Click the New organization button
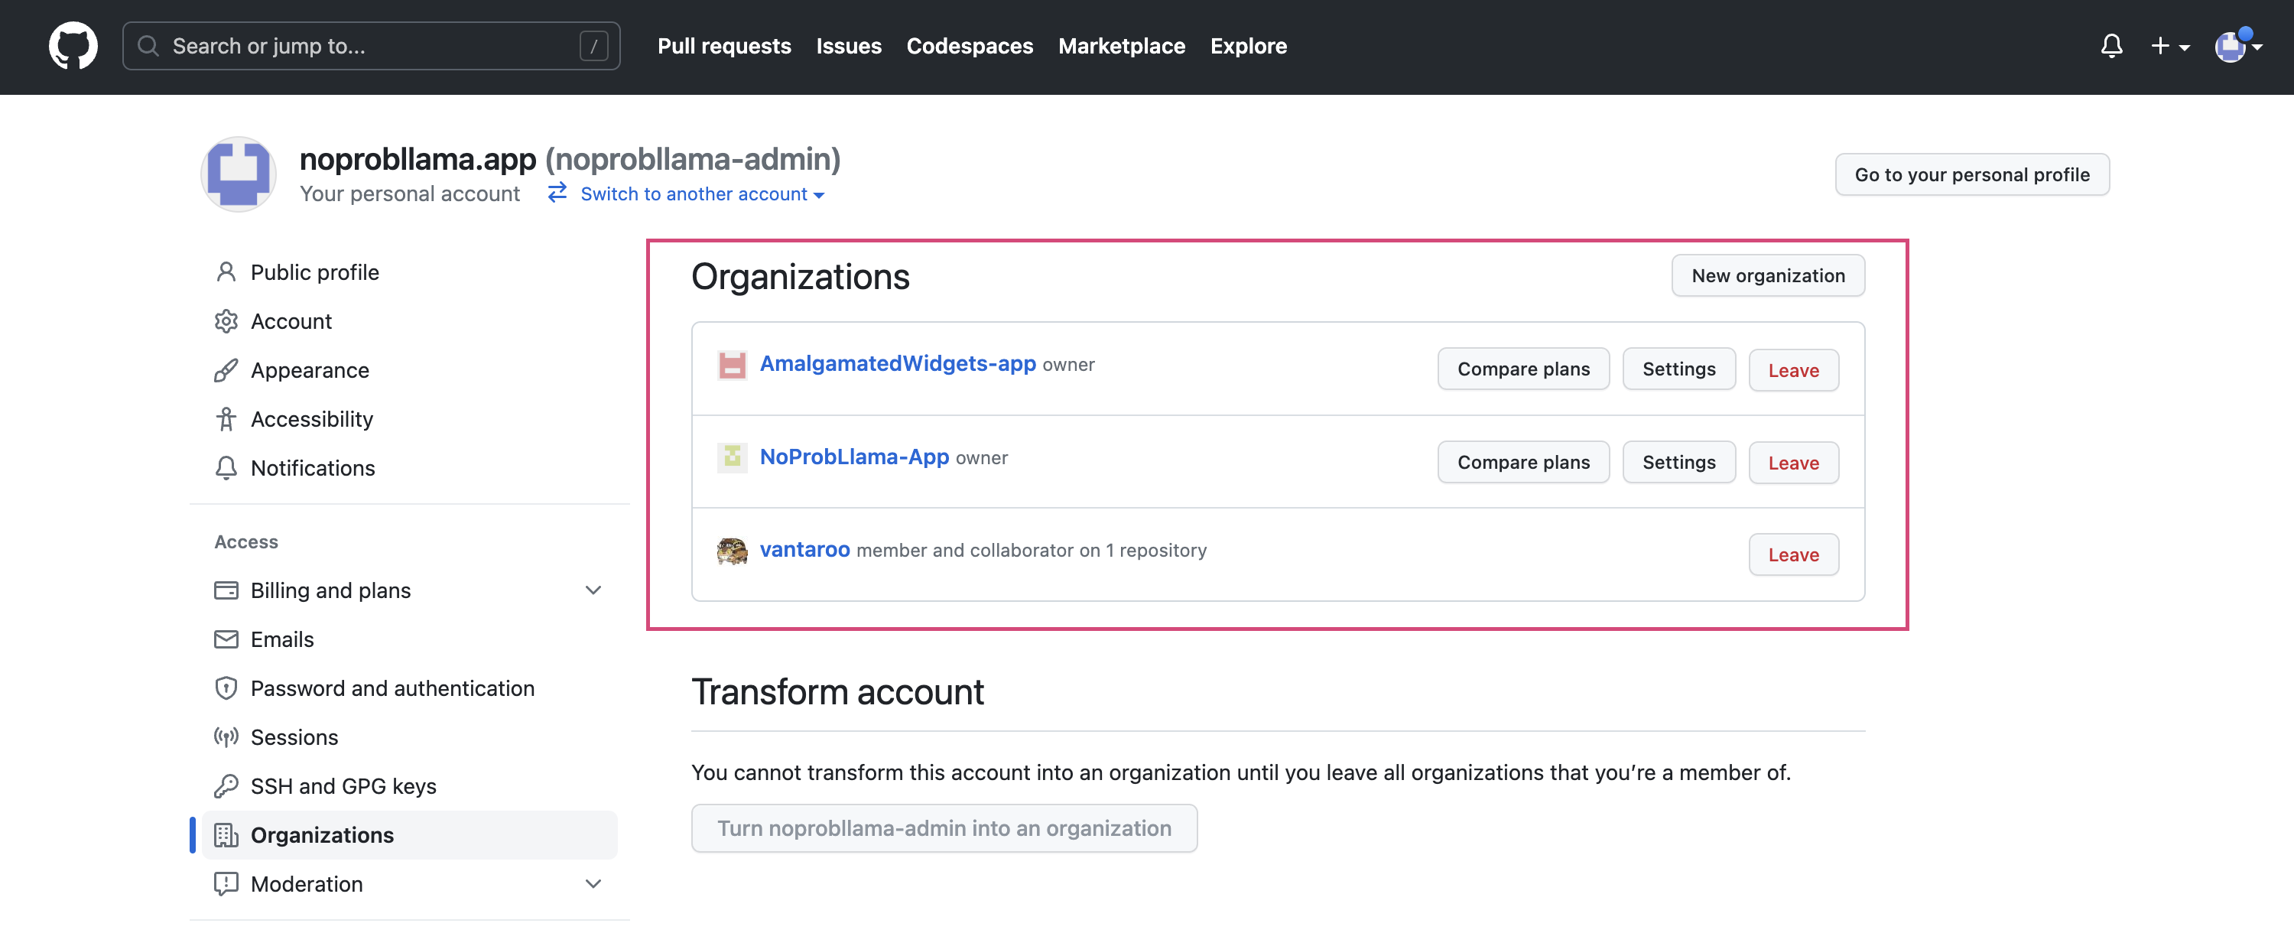Screen dimensions: 2294x933 (1768, 276)
